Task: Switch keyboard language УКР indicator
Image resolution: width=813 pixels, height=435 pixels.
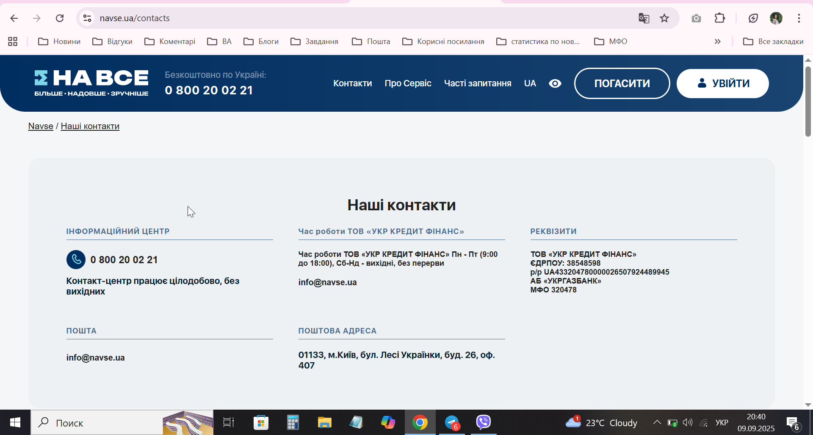Action: (722, 422)
